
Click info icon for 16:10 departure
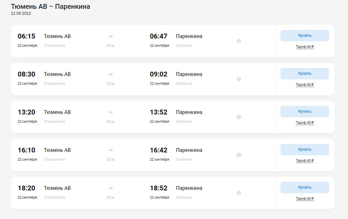[x=239, y=155]
